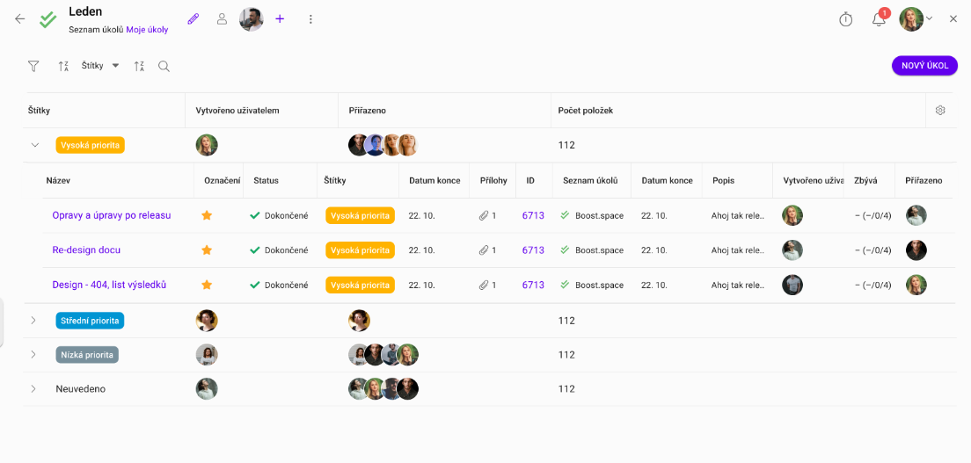Toggle star on Opravy a úpravy task
Image resolution: width=971 pixels, height=463 pixels.
pos(208,215)
